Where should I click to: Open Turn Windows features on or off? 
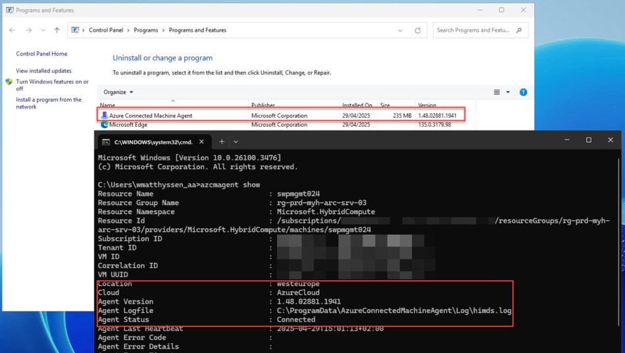click(52, 85)
